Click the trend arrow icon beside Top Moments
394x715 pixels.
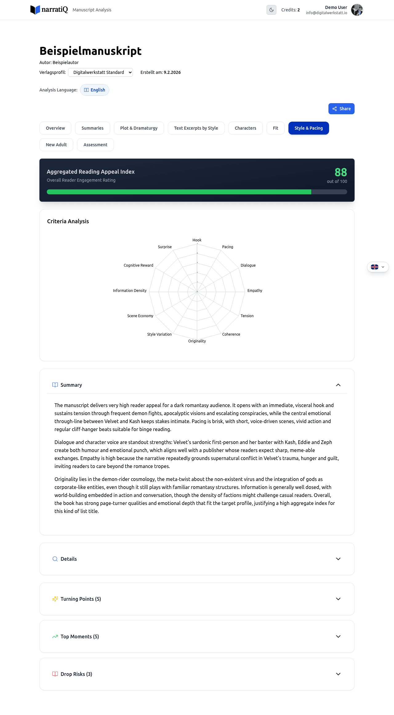pyautogui.click(x=55, y=636)
